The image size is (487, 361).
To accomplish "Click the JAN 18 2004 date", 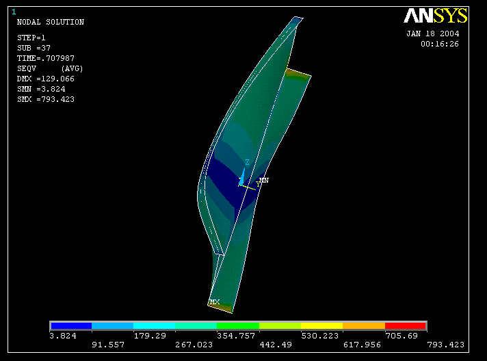I will pos(433,34).
